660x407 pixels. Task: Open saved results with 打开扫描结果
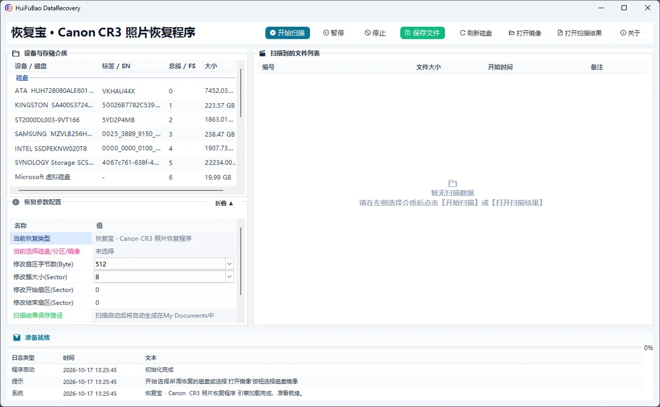pos(580,33)
